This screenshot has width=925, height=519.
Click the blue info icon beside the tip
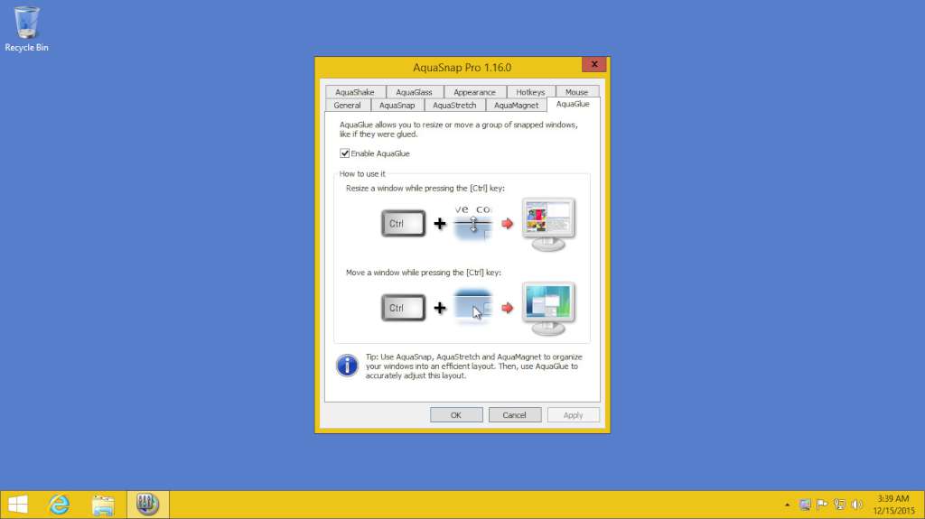[x=347, y=366]
